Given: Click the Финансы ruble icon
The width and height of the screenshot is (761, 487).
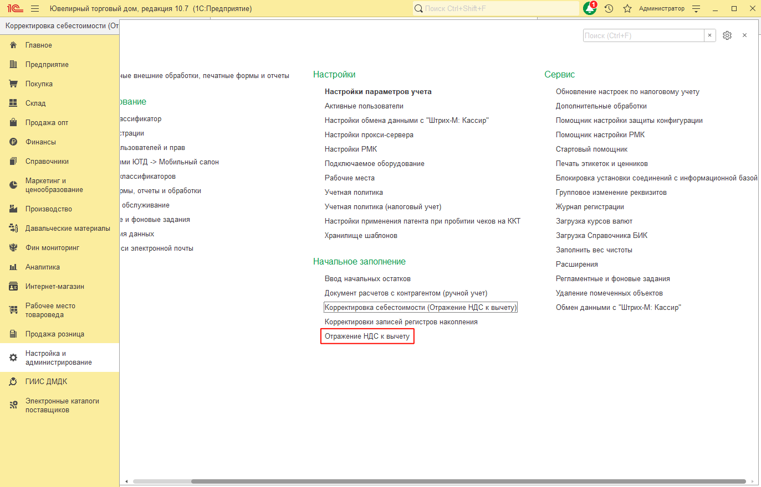Looking at the screenshot, I should tap(13, 142).
